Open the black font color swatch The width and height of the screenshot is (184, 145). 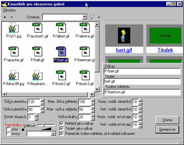click(x=23, y=129)
